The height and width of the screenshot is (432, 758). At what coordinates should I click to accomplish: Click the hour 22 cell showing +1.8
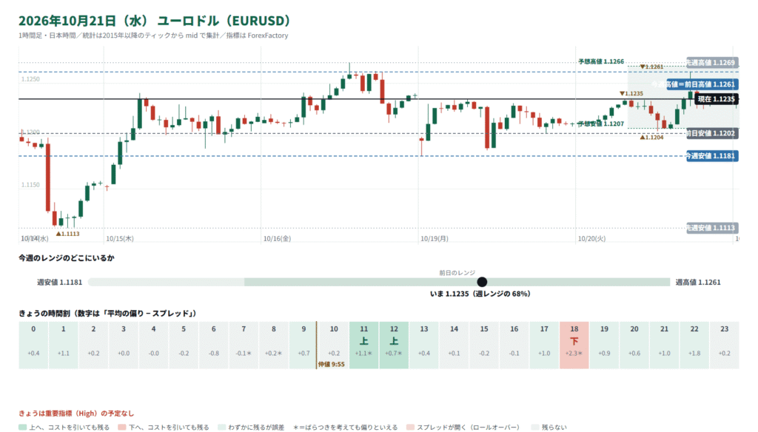[694, 345]
